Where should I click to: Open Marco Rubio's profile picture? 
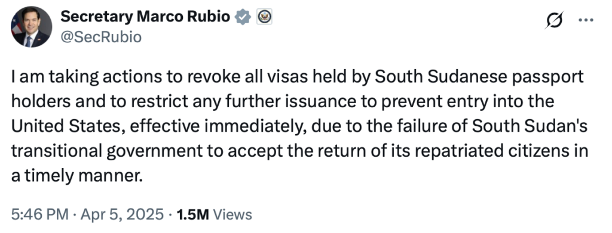(31, 27)
